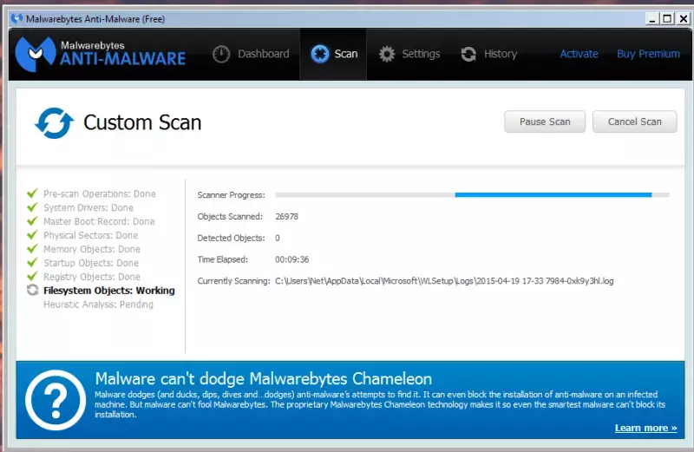Select 'Pre-scan Operations: Done' text
The image size is (694, 452).
(x=100, y=194)
